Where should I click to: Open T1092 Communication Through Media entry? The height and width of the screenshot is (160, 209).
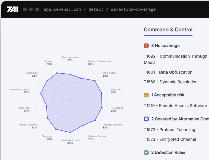pyautogui.click(x=176, y=59)
